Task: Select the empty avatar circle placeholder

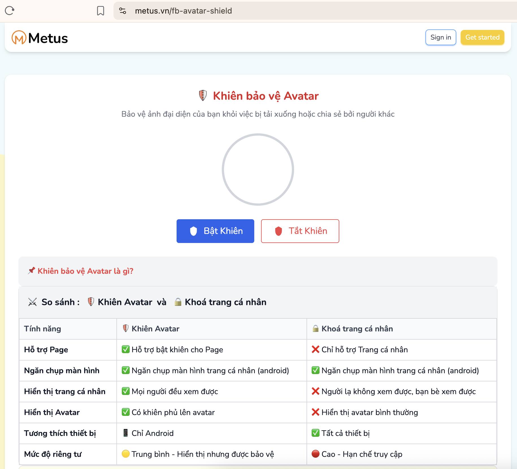Action: [258, 170]
